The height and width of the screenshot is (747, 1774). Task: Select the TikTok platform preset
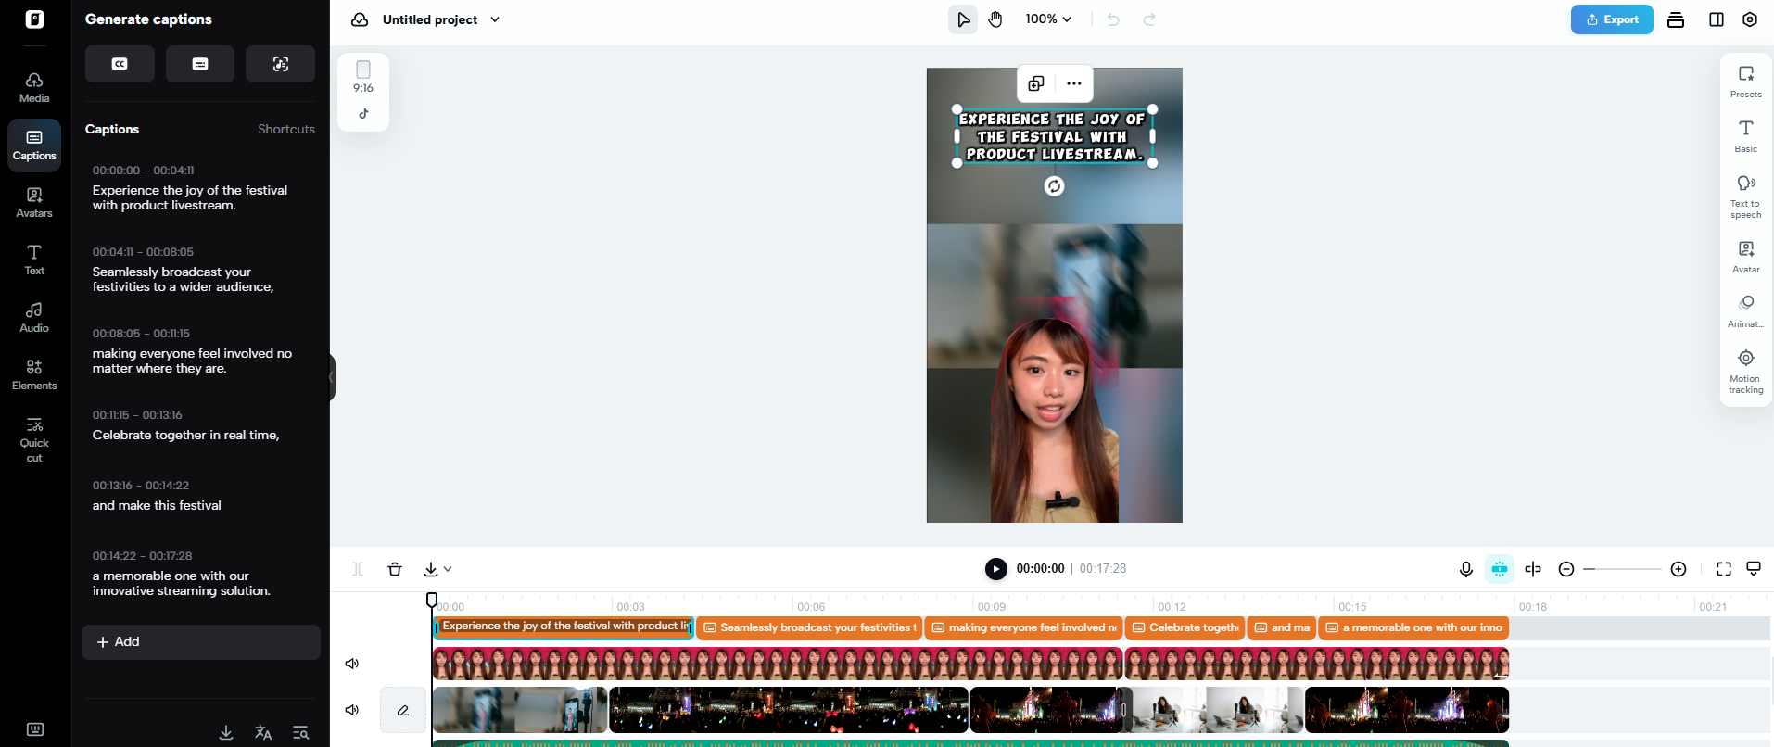click(363, 114)
